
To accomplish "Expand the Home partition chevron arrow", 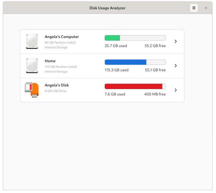I will [x=176, y=66].
